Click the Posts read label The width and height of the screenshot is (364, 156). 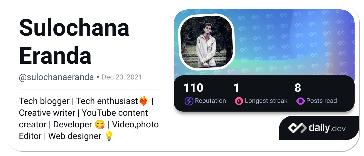[321, 101]
